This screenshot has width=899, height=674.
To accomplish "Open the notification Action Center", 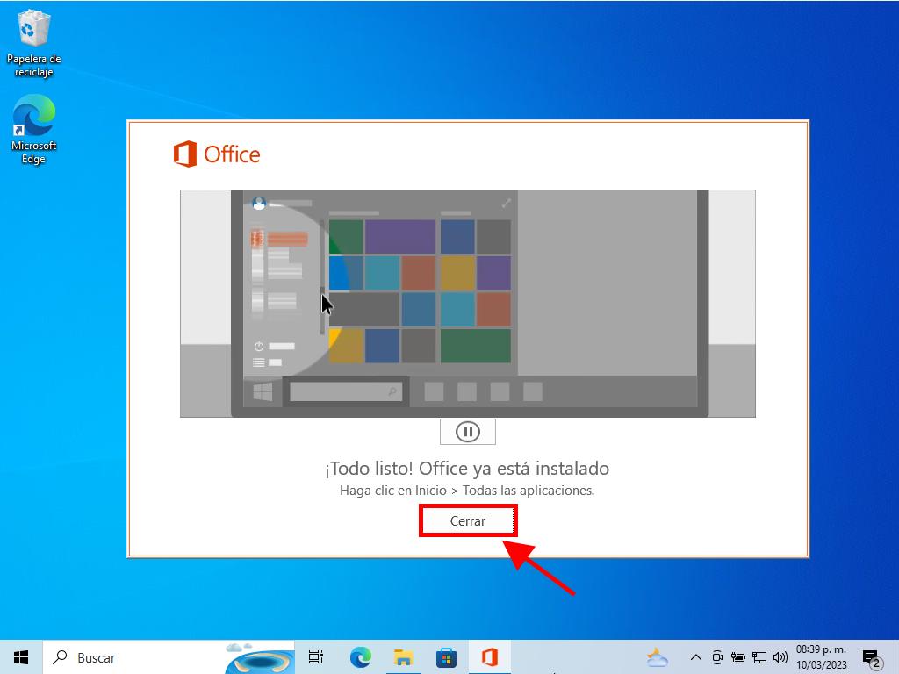I will point(872,656).
